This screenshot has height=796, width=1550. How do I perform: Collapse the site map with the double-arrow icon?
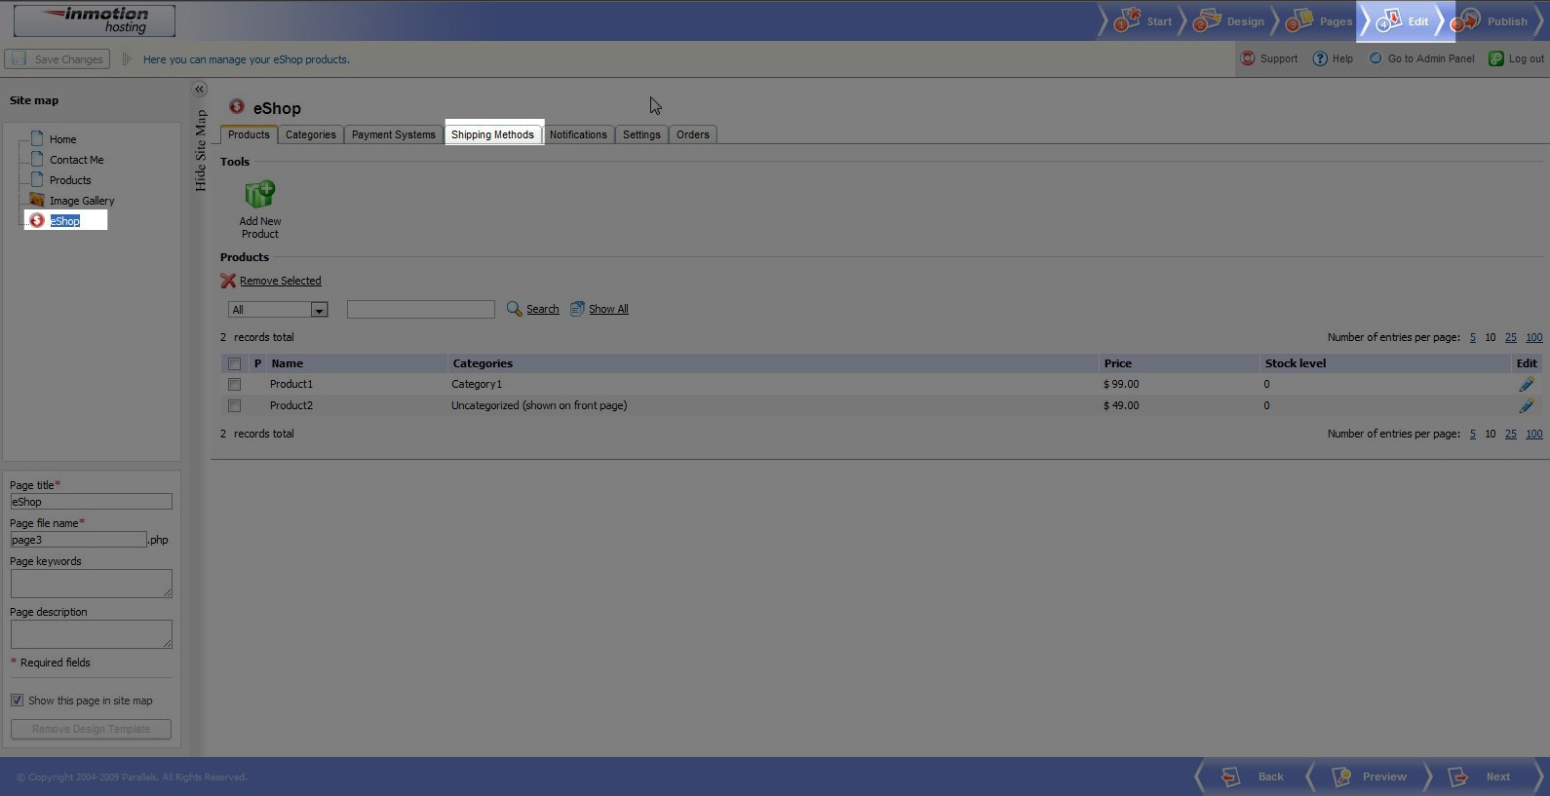[x=199, y=90]
